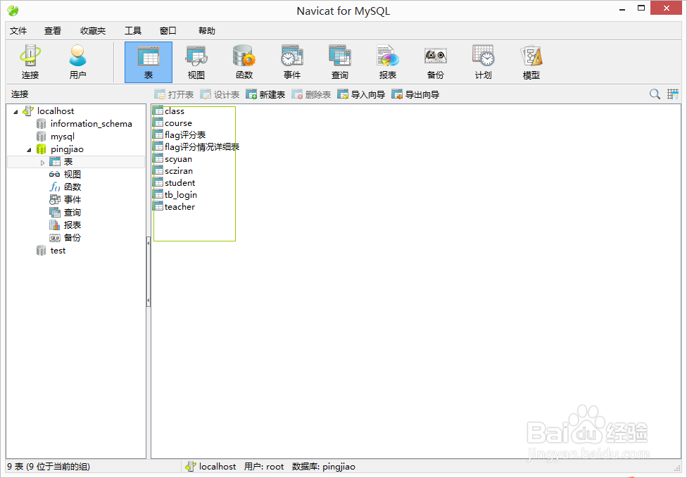Select the test database
The height and width of the screenshot is (478, 687).
(58, 250)
